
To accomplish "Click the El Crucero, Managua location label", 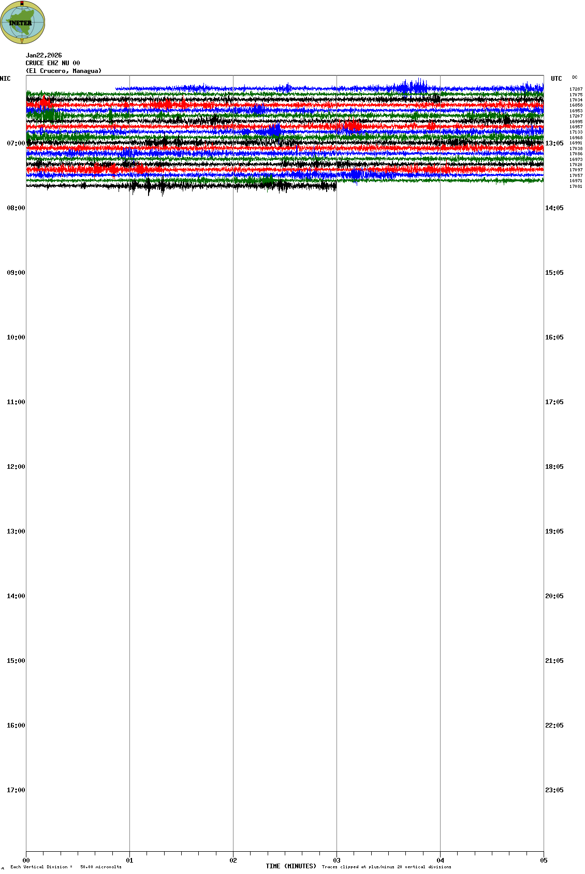I will 64,71.
